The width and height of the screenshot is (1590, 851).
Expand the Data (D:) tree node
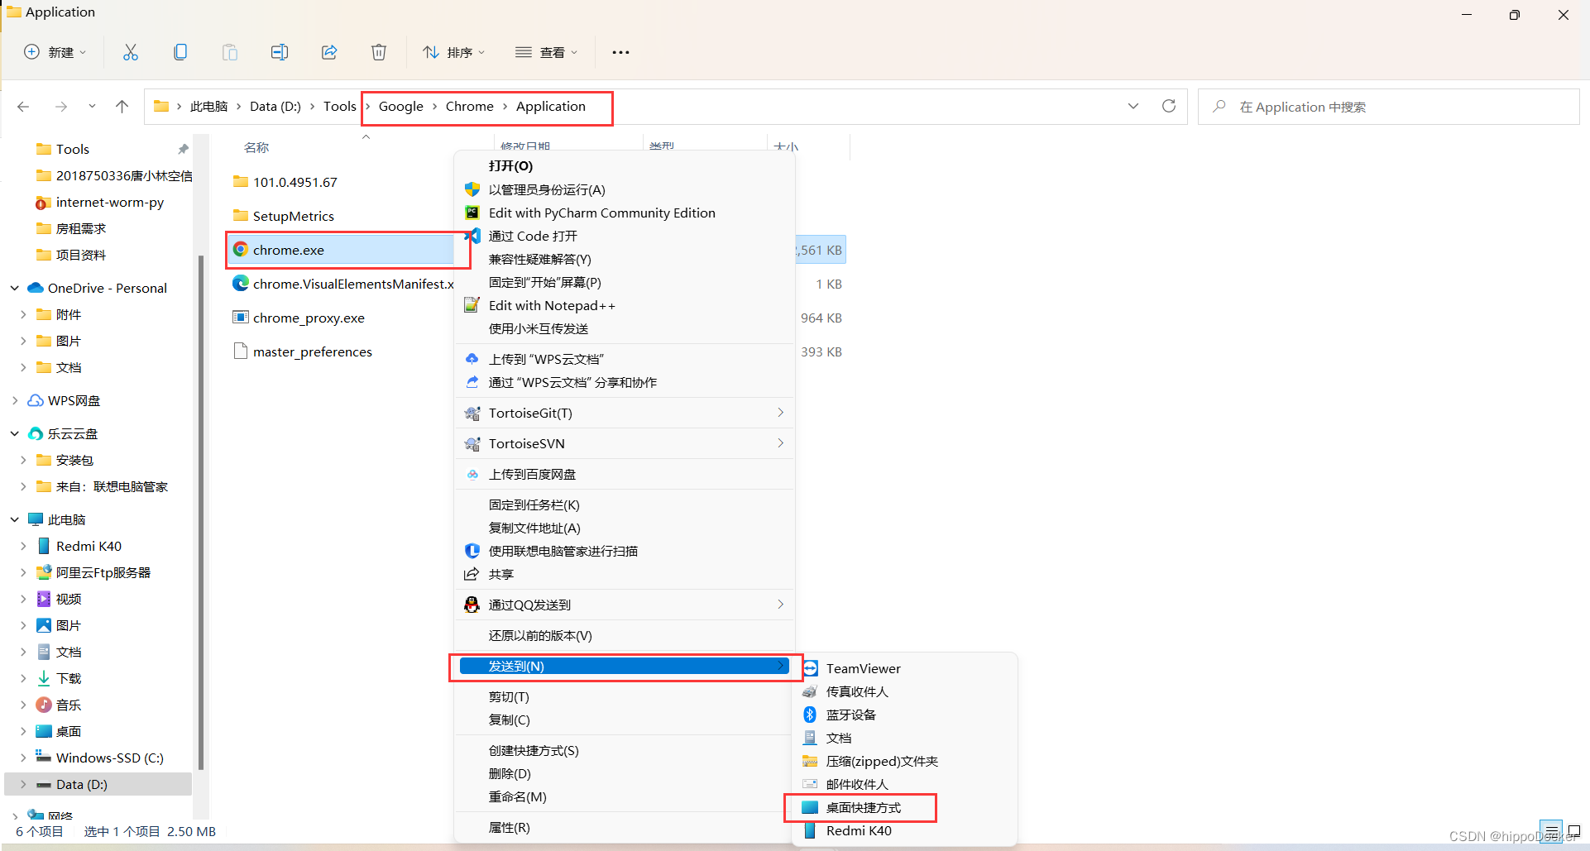pyautogui.click(x=23, y=784)
